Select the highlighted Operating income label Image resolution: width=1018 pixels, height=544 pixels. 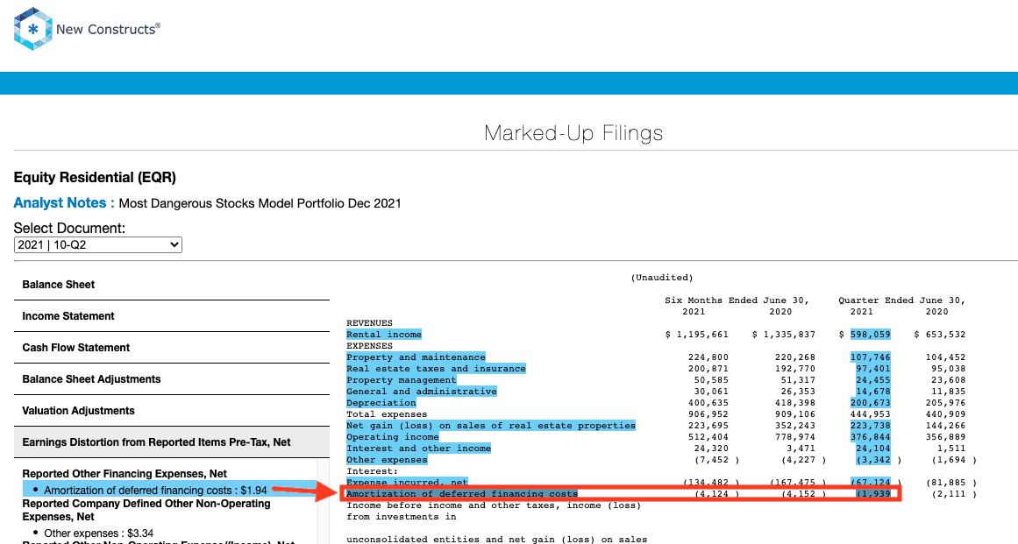(392, 437)
